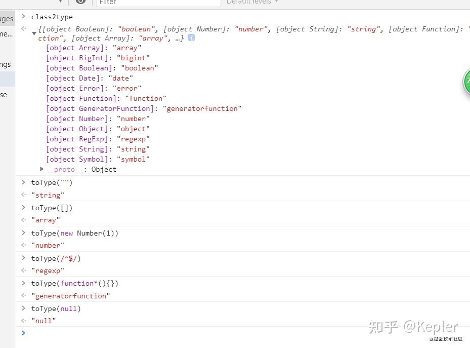Image resolution: width=470 pixels, height=348 pixels.
Task: Open the context selector dropdown arrow
Action: (x=61, y=1)
